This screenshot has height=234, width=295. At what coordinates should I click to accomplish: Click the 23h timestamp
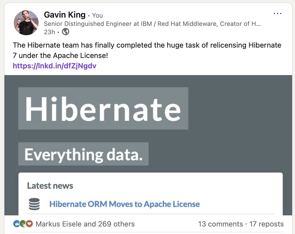click(x=49, y=32)
